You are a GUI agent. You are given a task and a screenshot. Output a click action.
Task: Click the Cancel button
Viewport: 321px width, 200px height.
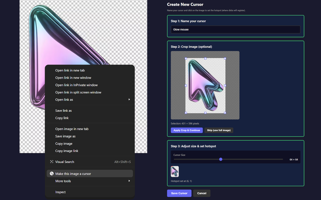tap(202, 193)
